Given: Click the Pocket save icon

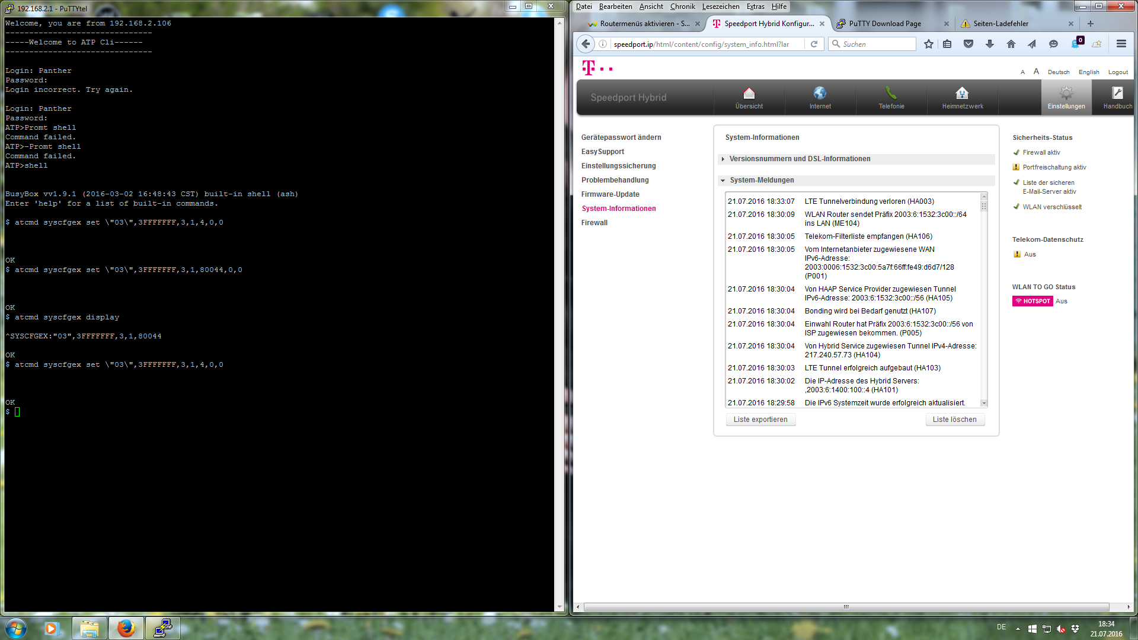Looking at the screenshot, I should pos(968,44).
